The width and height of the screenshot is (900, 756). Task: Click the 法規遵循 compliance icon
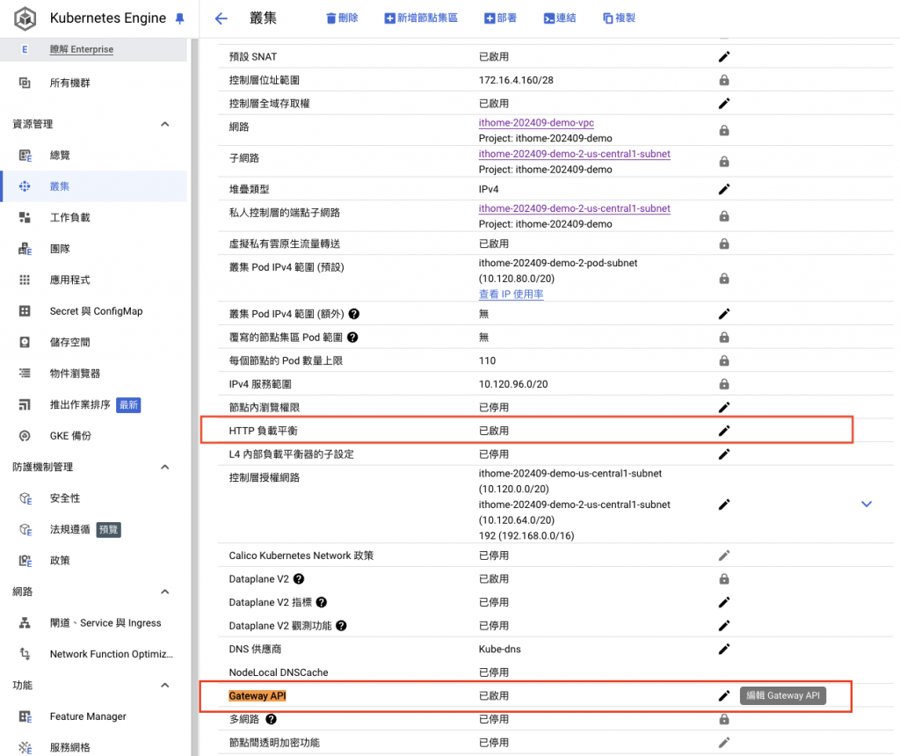25,529
